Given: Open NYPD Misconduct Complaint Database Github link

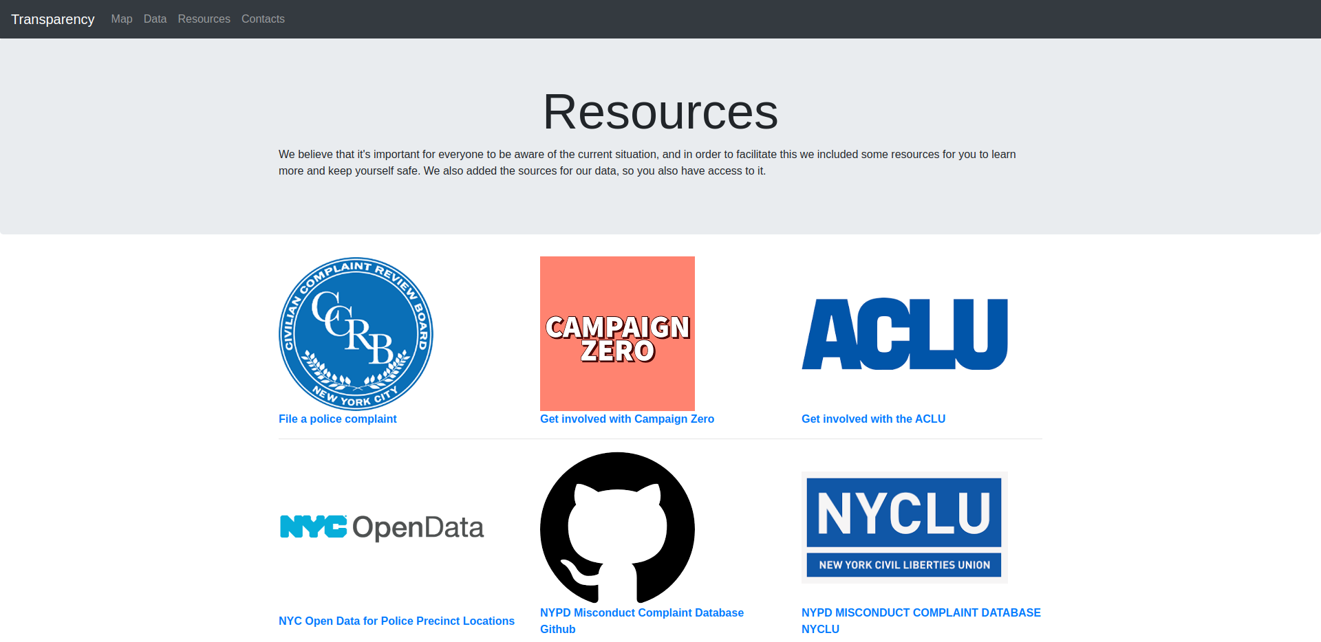Looking at the screenshot, I should 642,621.
